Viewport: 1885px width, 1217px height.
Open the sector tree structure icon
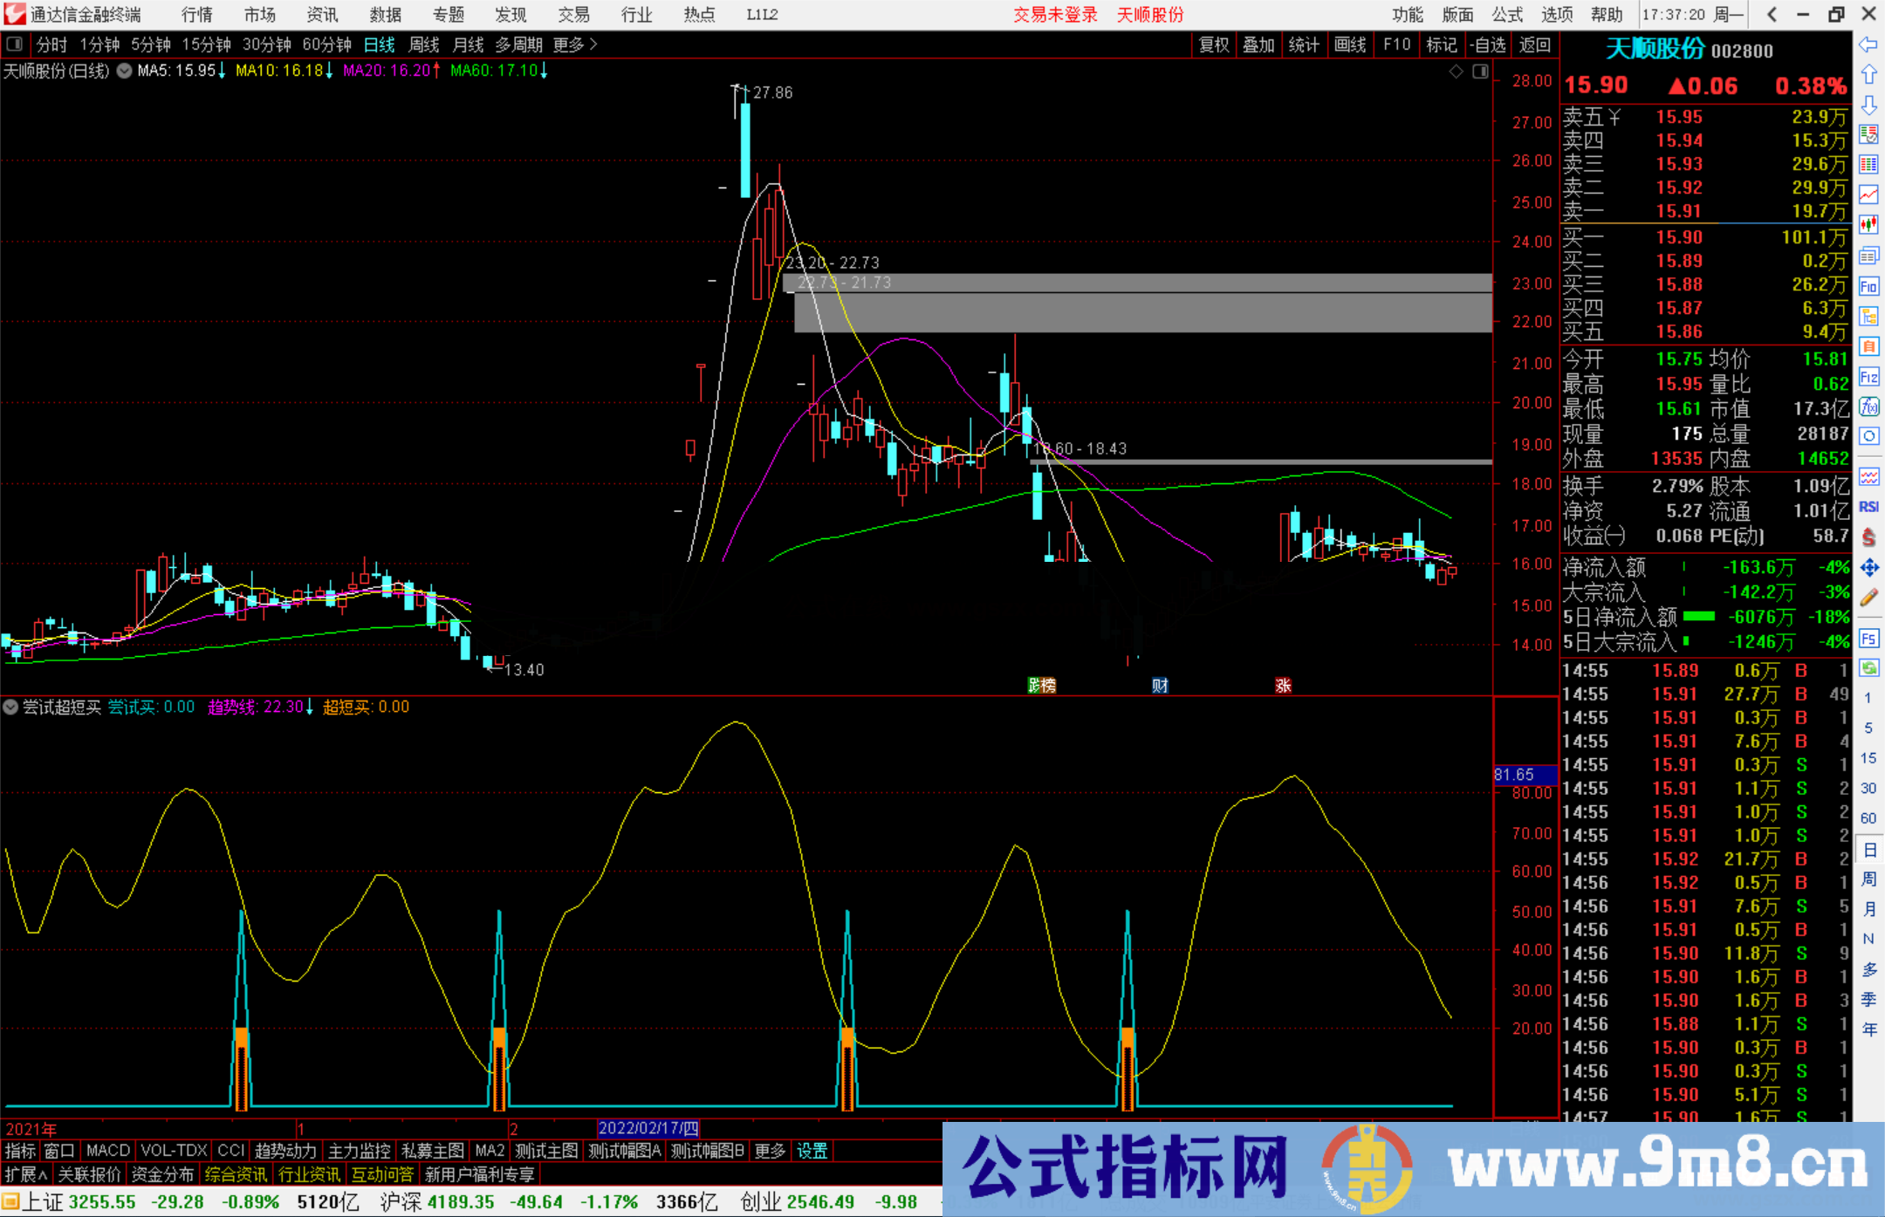tap(1868, 316)
